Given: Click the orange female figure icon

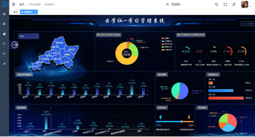Looking at the screenshot, I should click(189, 117).
